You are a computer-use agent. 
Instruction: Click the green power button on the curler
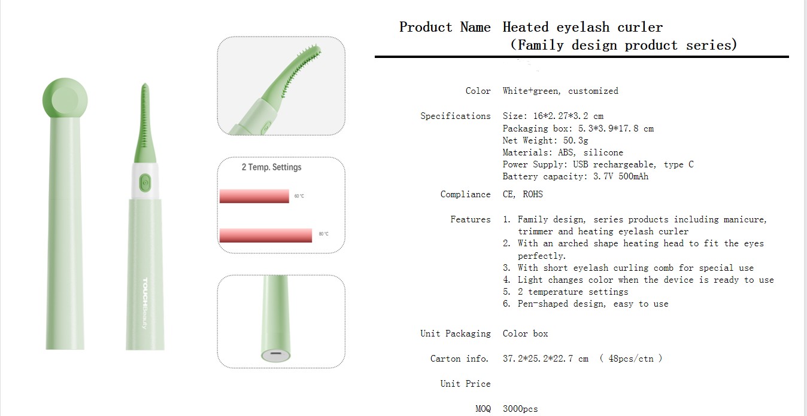[x=145, y=181]
